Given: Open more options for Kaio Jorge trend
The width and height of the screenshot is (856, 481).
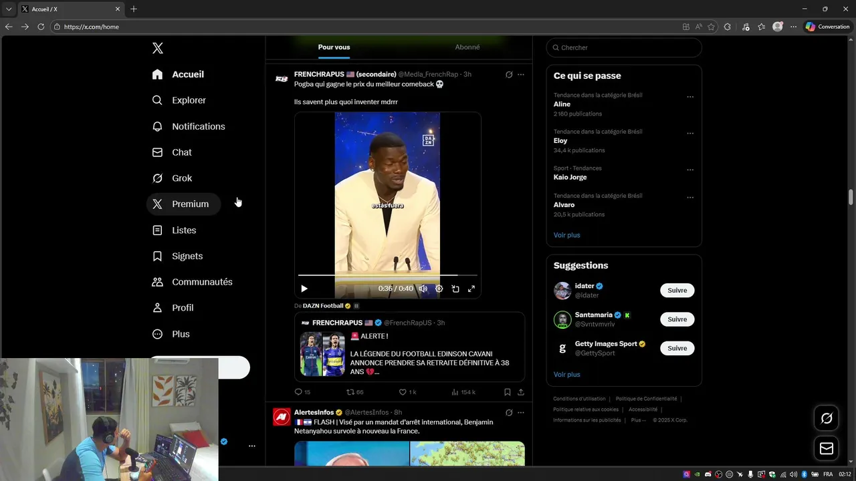Looking at the screenshot, I should 690,170.
